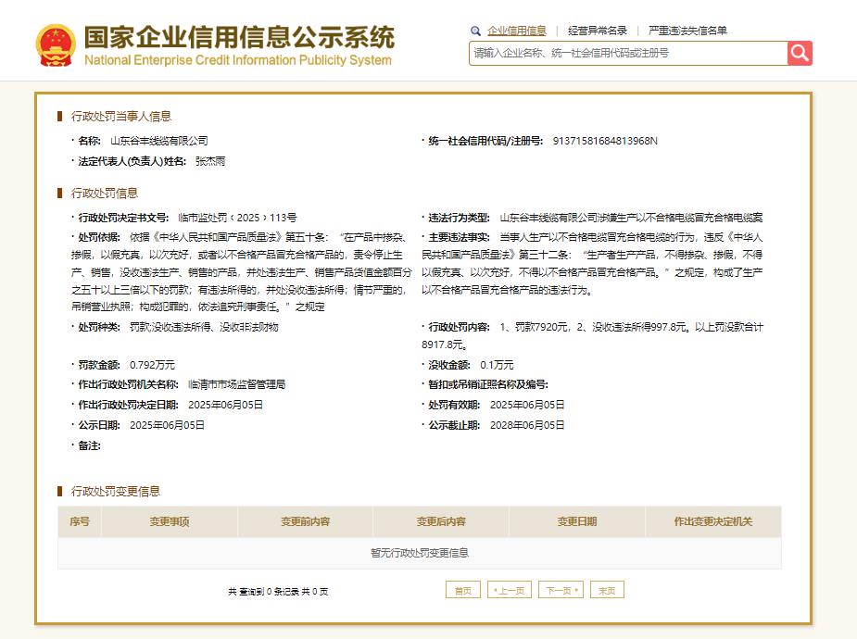Click the 行政处罚信息 section heading
857x639 pixels.
pos(105,193)
